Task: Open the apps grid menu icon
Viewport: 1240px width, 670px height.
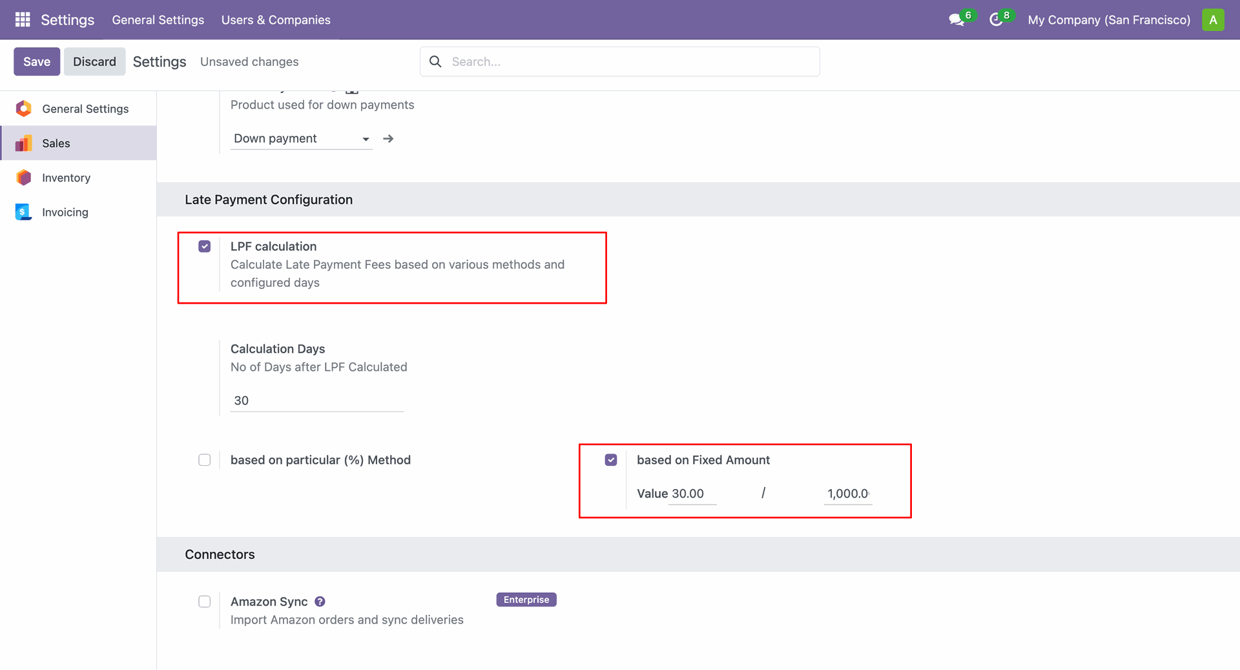Action: click(23, 19)
